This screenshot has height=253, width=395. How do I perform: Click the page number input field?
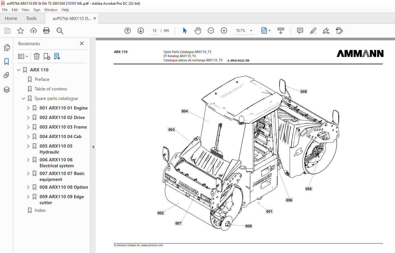click(x=154, y=31)
